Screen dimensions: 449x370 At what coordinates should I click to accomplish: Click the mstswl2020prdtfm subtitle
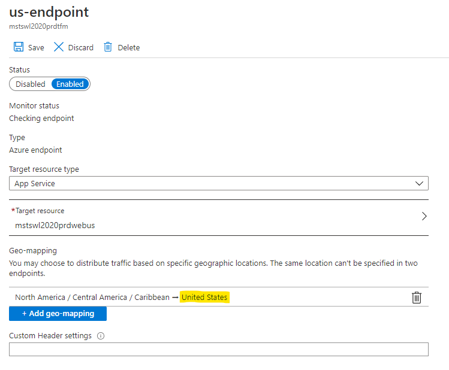[38, 26]
